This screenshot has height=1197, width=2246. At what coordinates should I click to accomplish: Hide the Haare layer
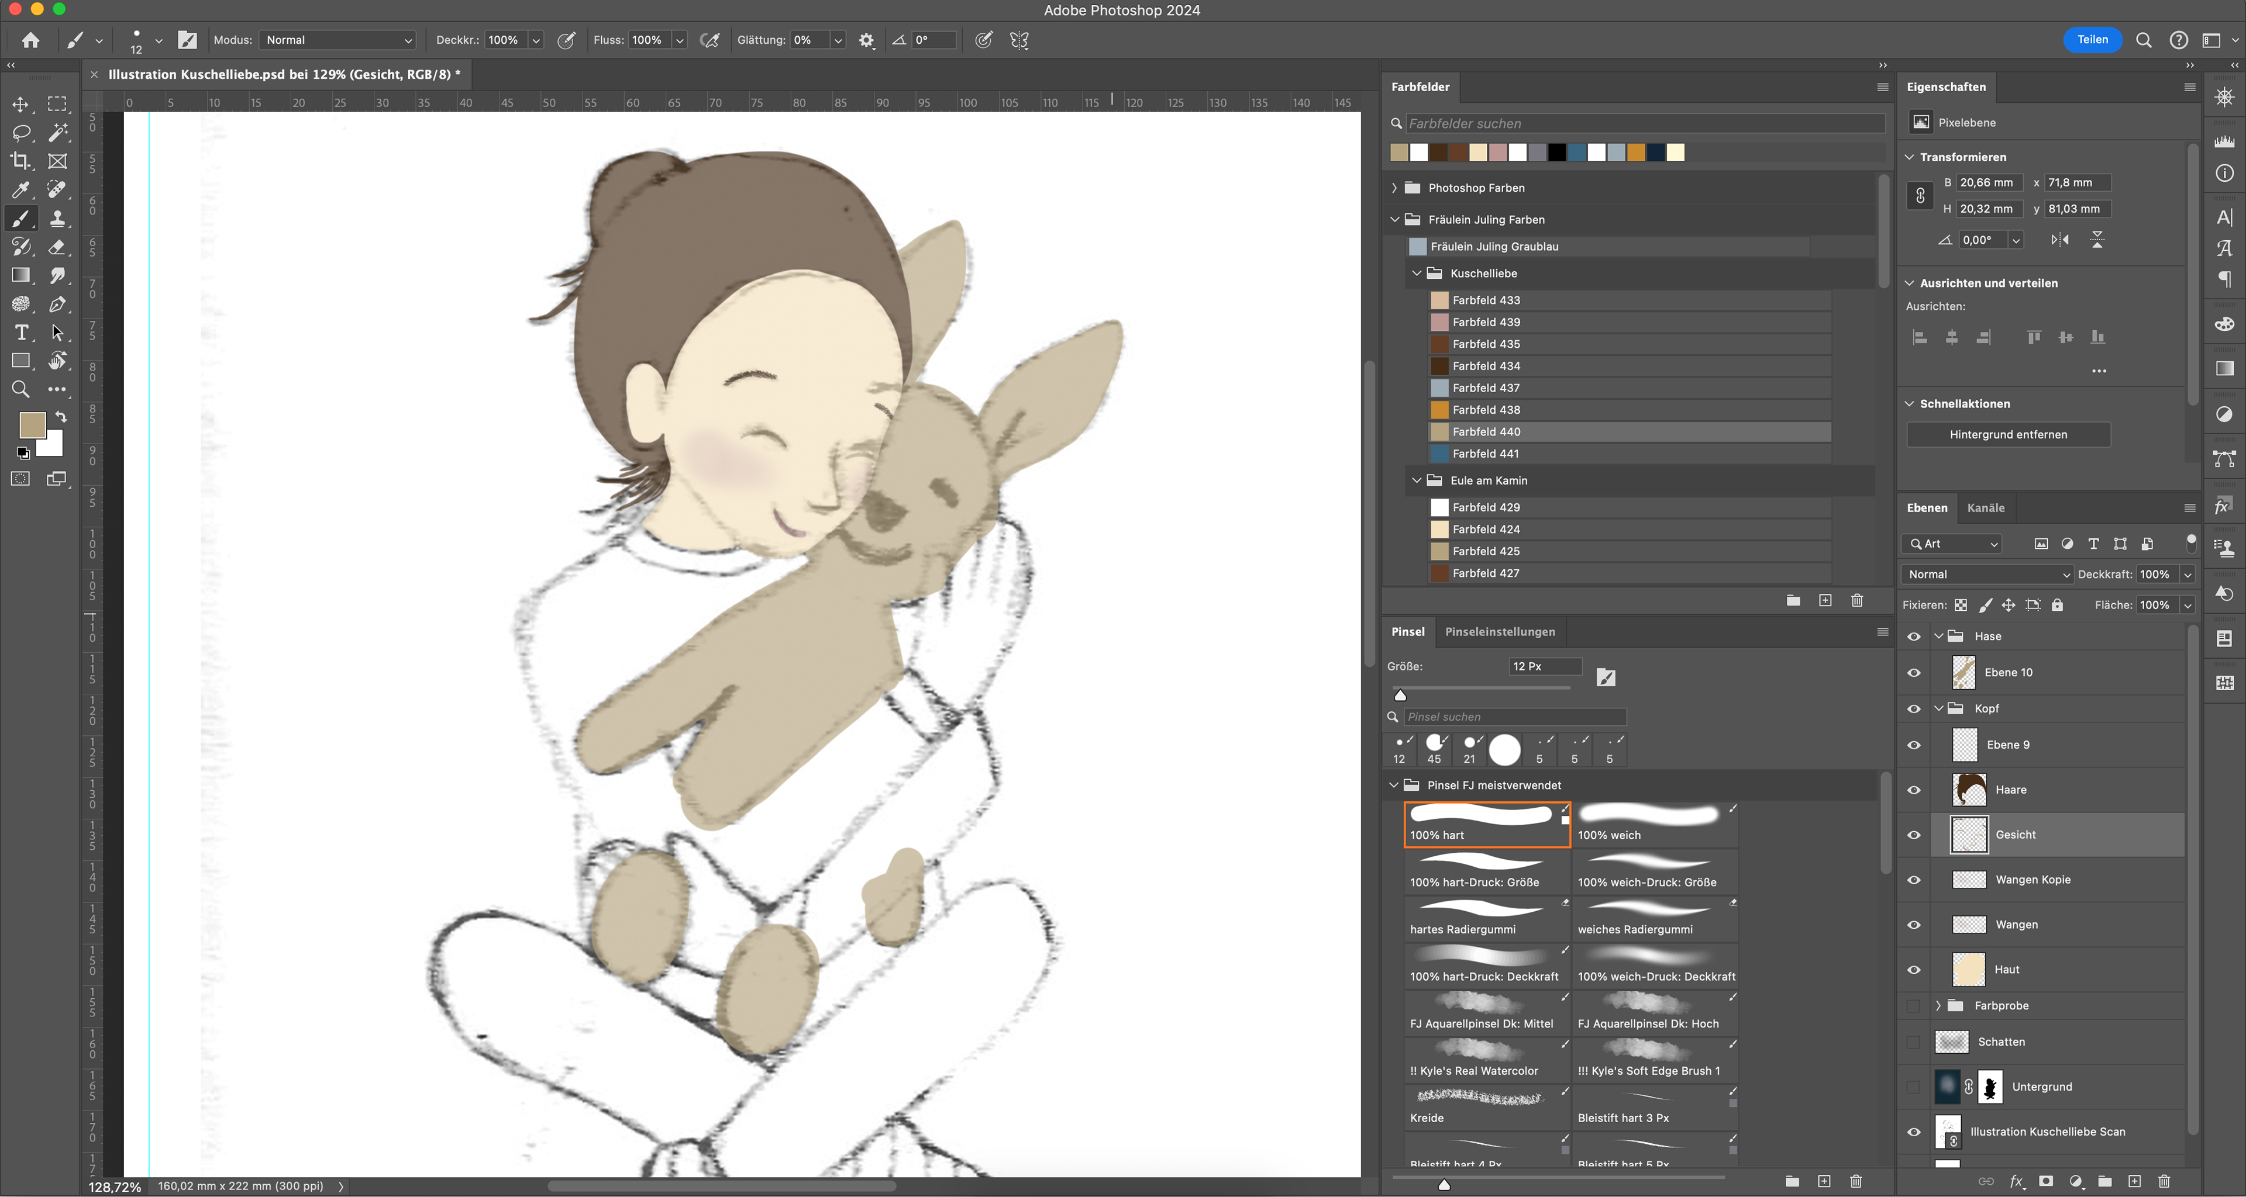click(1914, 790)
